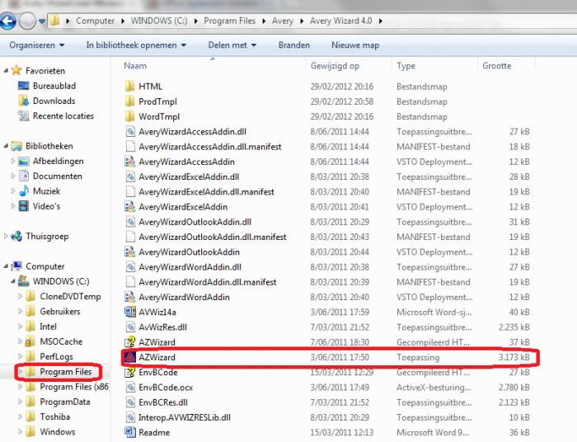Click the AveryWizardOutlookAddin.dll file icon

130,222
